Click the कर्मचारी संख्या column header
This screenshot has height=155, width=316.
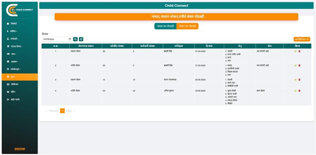147,46
